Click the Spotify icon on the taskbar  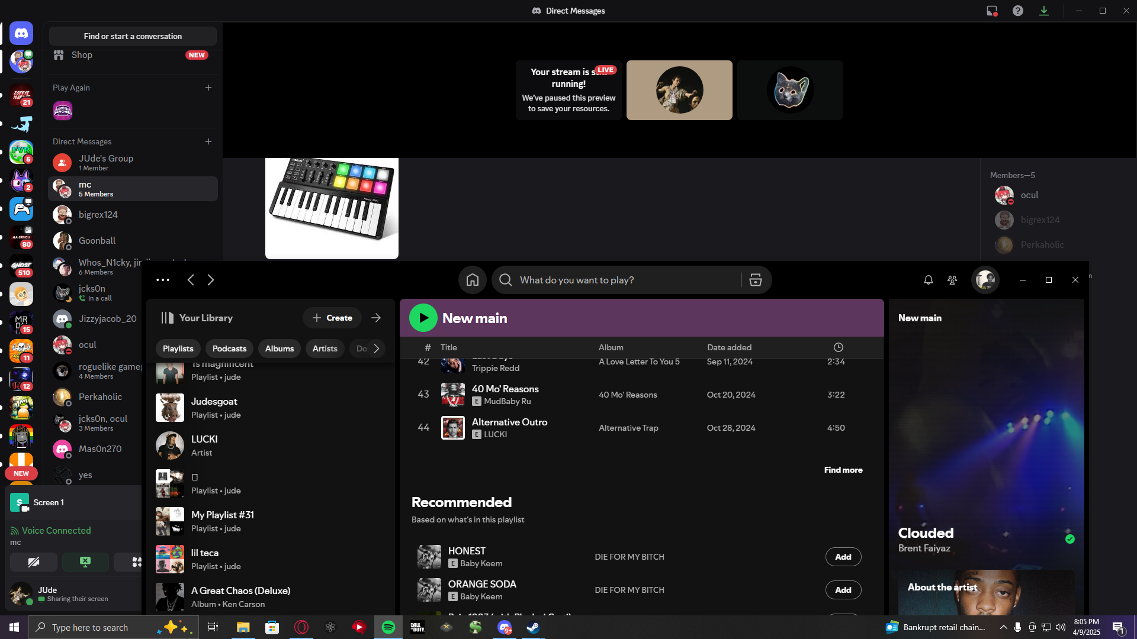pyautogui.click(x=388, y=627)
